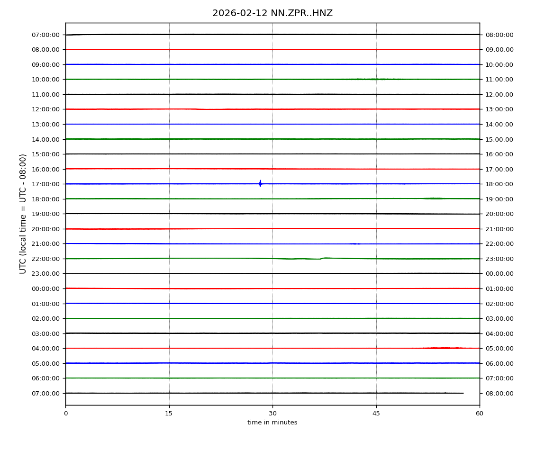545x450 pixels.
Task: Click the x-axis tick label "30"
Action: [x=272, y=414]
